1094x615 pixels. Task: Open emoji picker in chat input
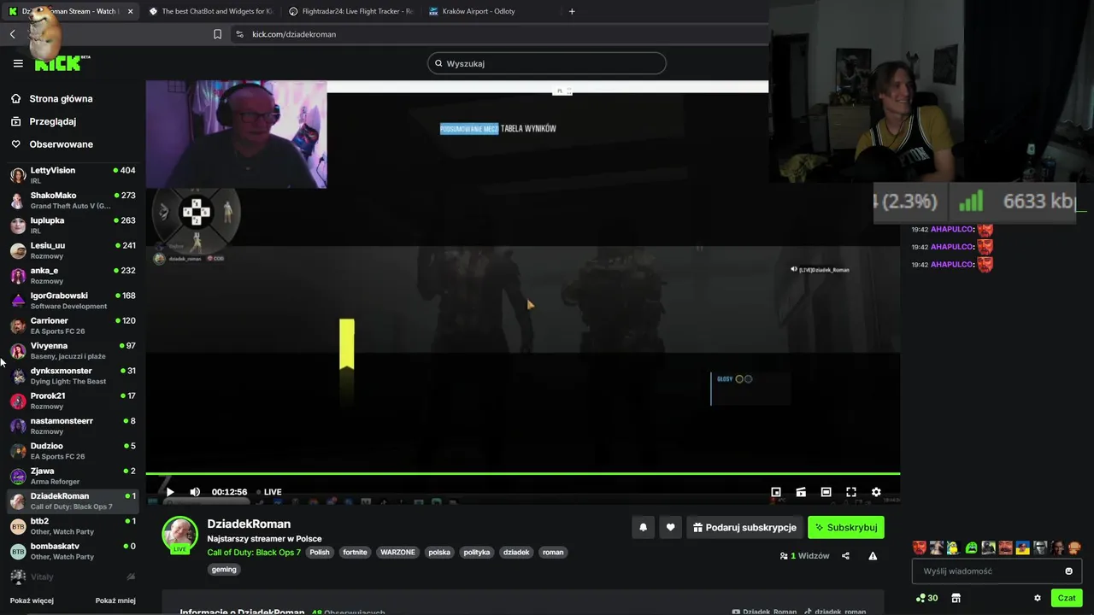pyautogui.click(x=1068, y=571)
